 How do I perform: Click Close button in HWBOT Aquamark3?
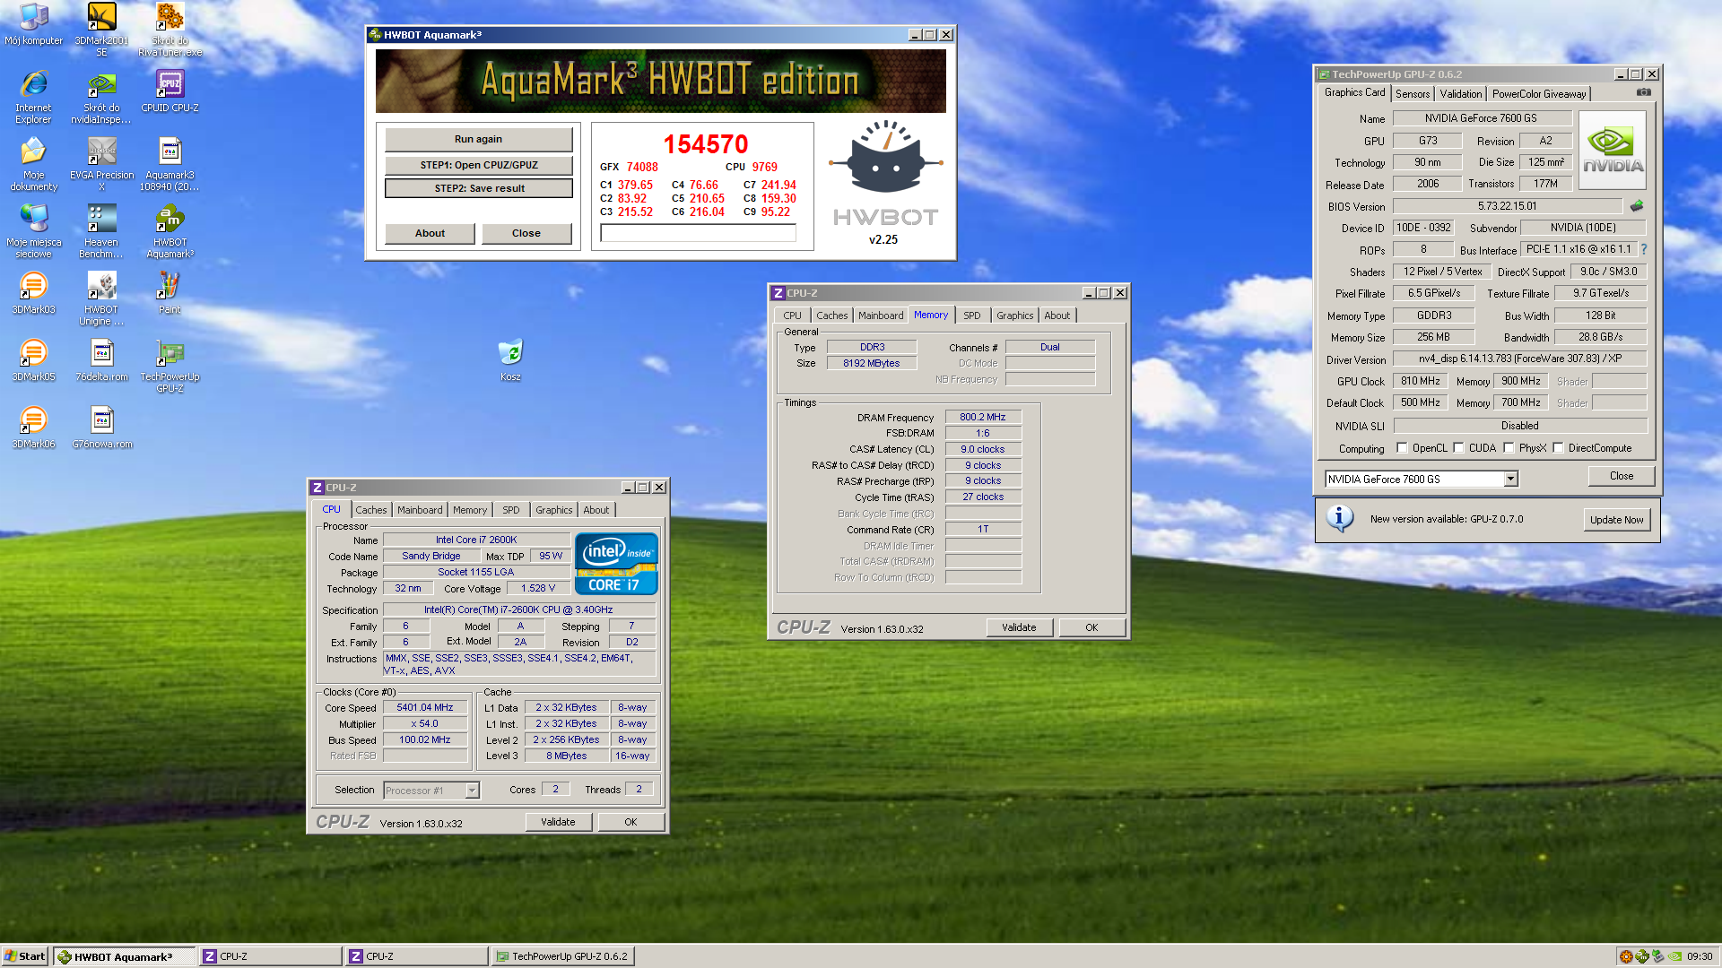coord(526,233)
